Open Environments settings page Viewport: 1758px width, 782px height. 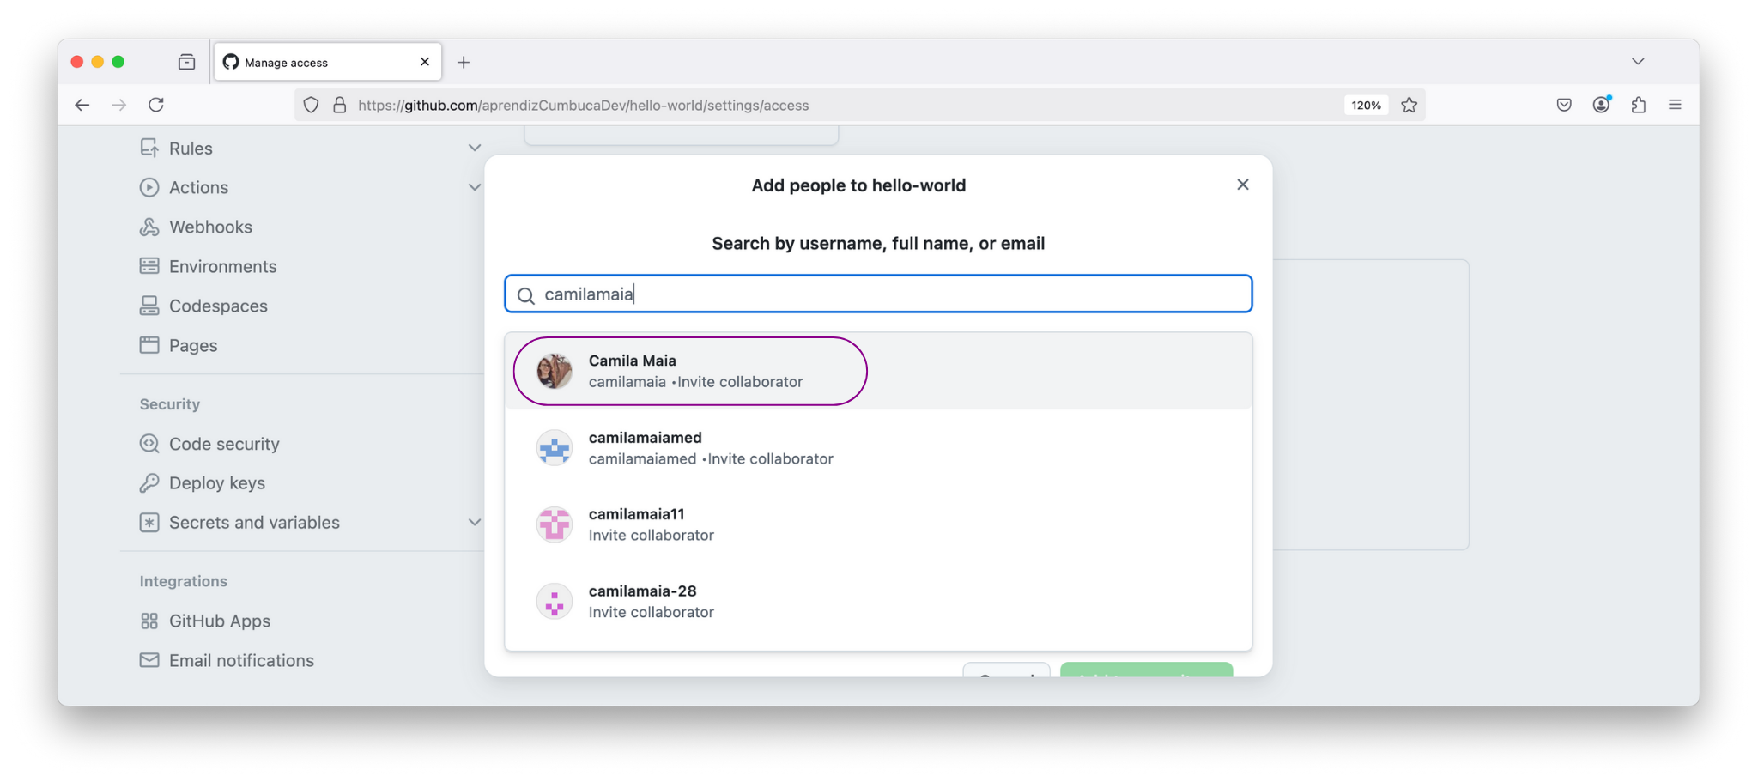222,266
